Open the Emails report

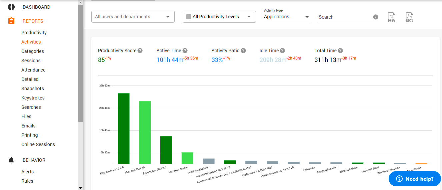coord(28,126)
